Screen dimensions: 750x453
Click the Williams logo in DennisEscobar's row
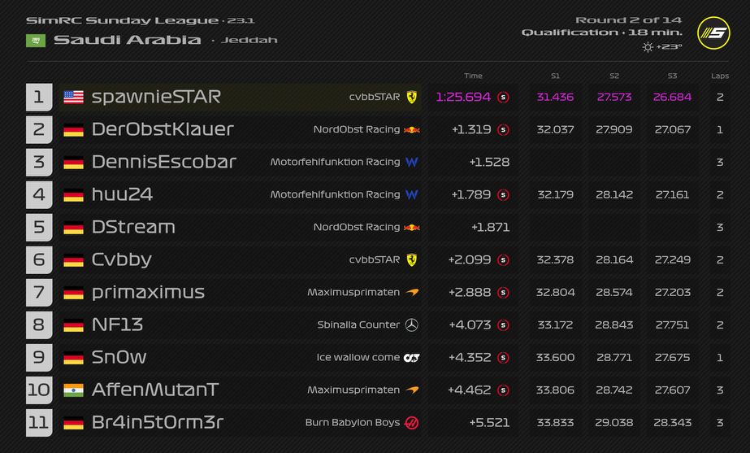[412, 162]
